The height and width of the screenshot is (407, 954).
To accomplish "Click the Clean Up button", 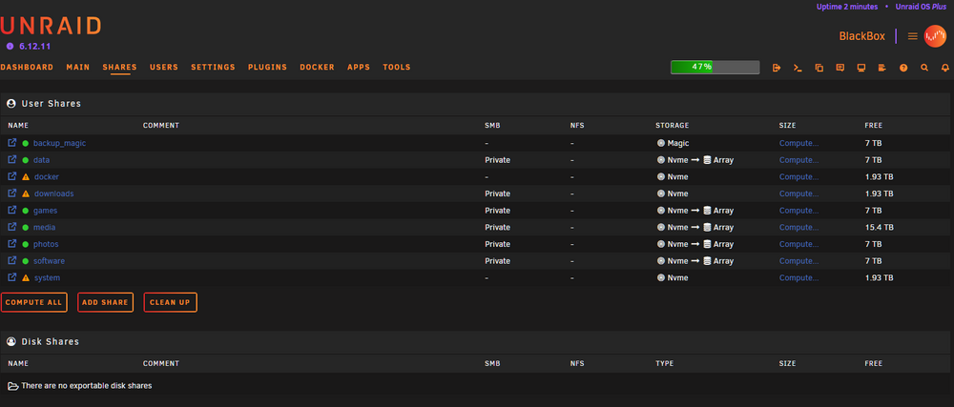I will pos(171,302).
